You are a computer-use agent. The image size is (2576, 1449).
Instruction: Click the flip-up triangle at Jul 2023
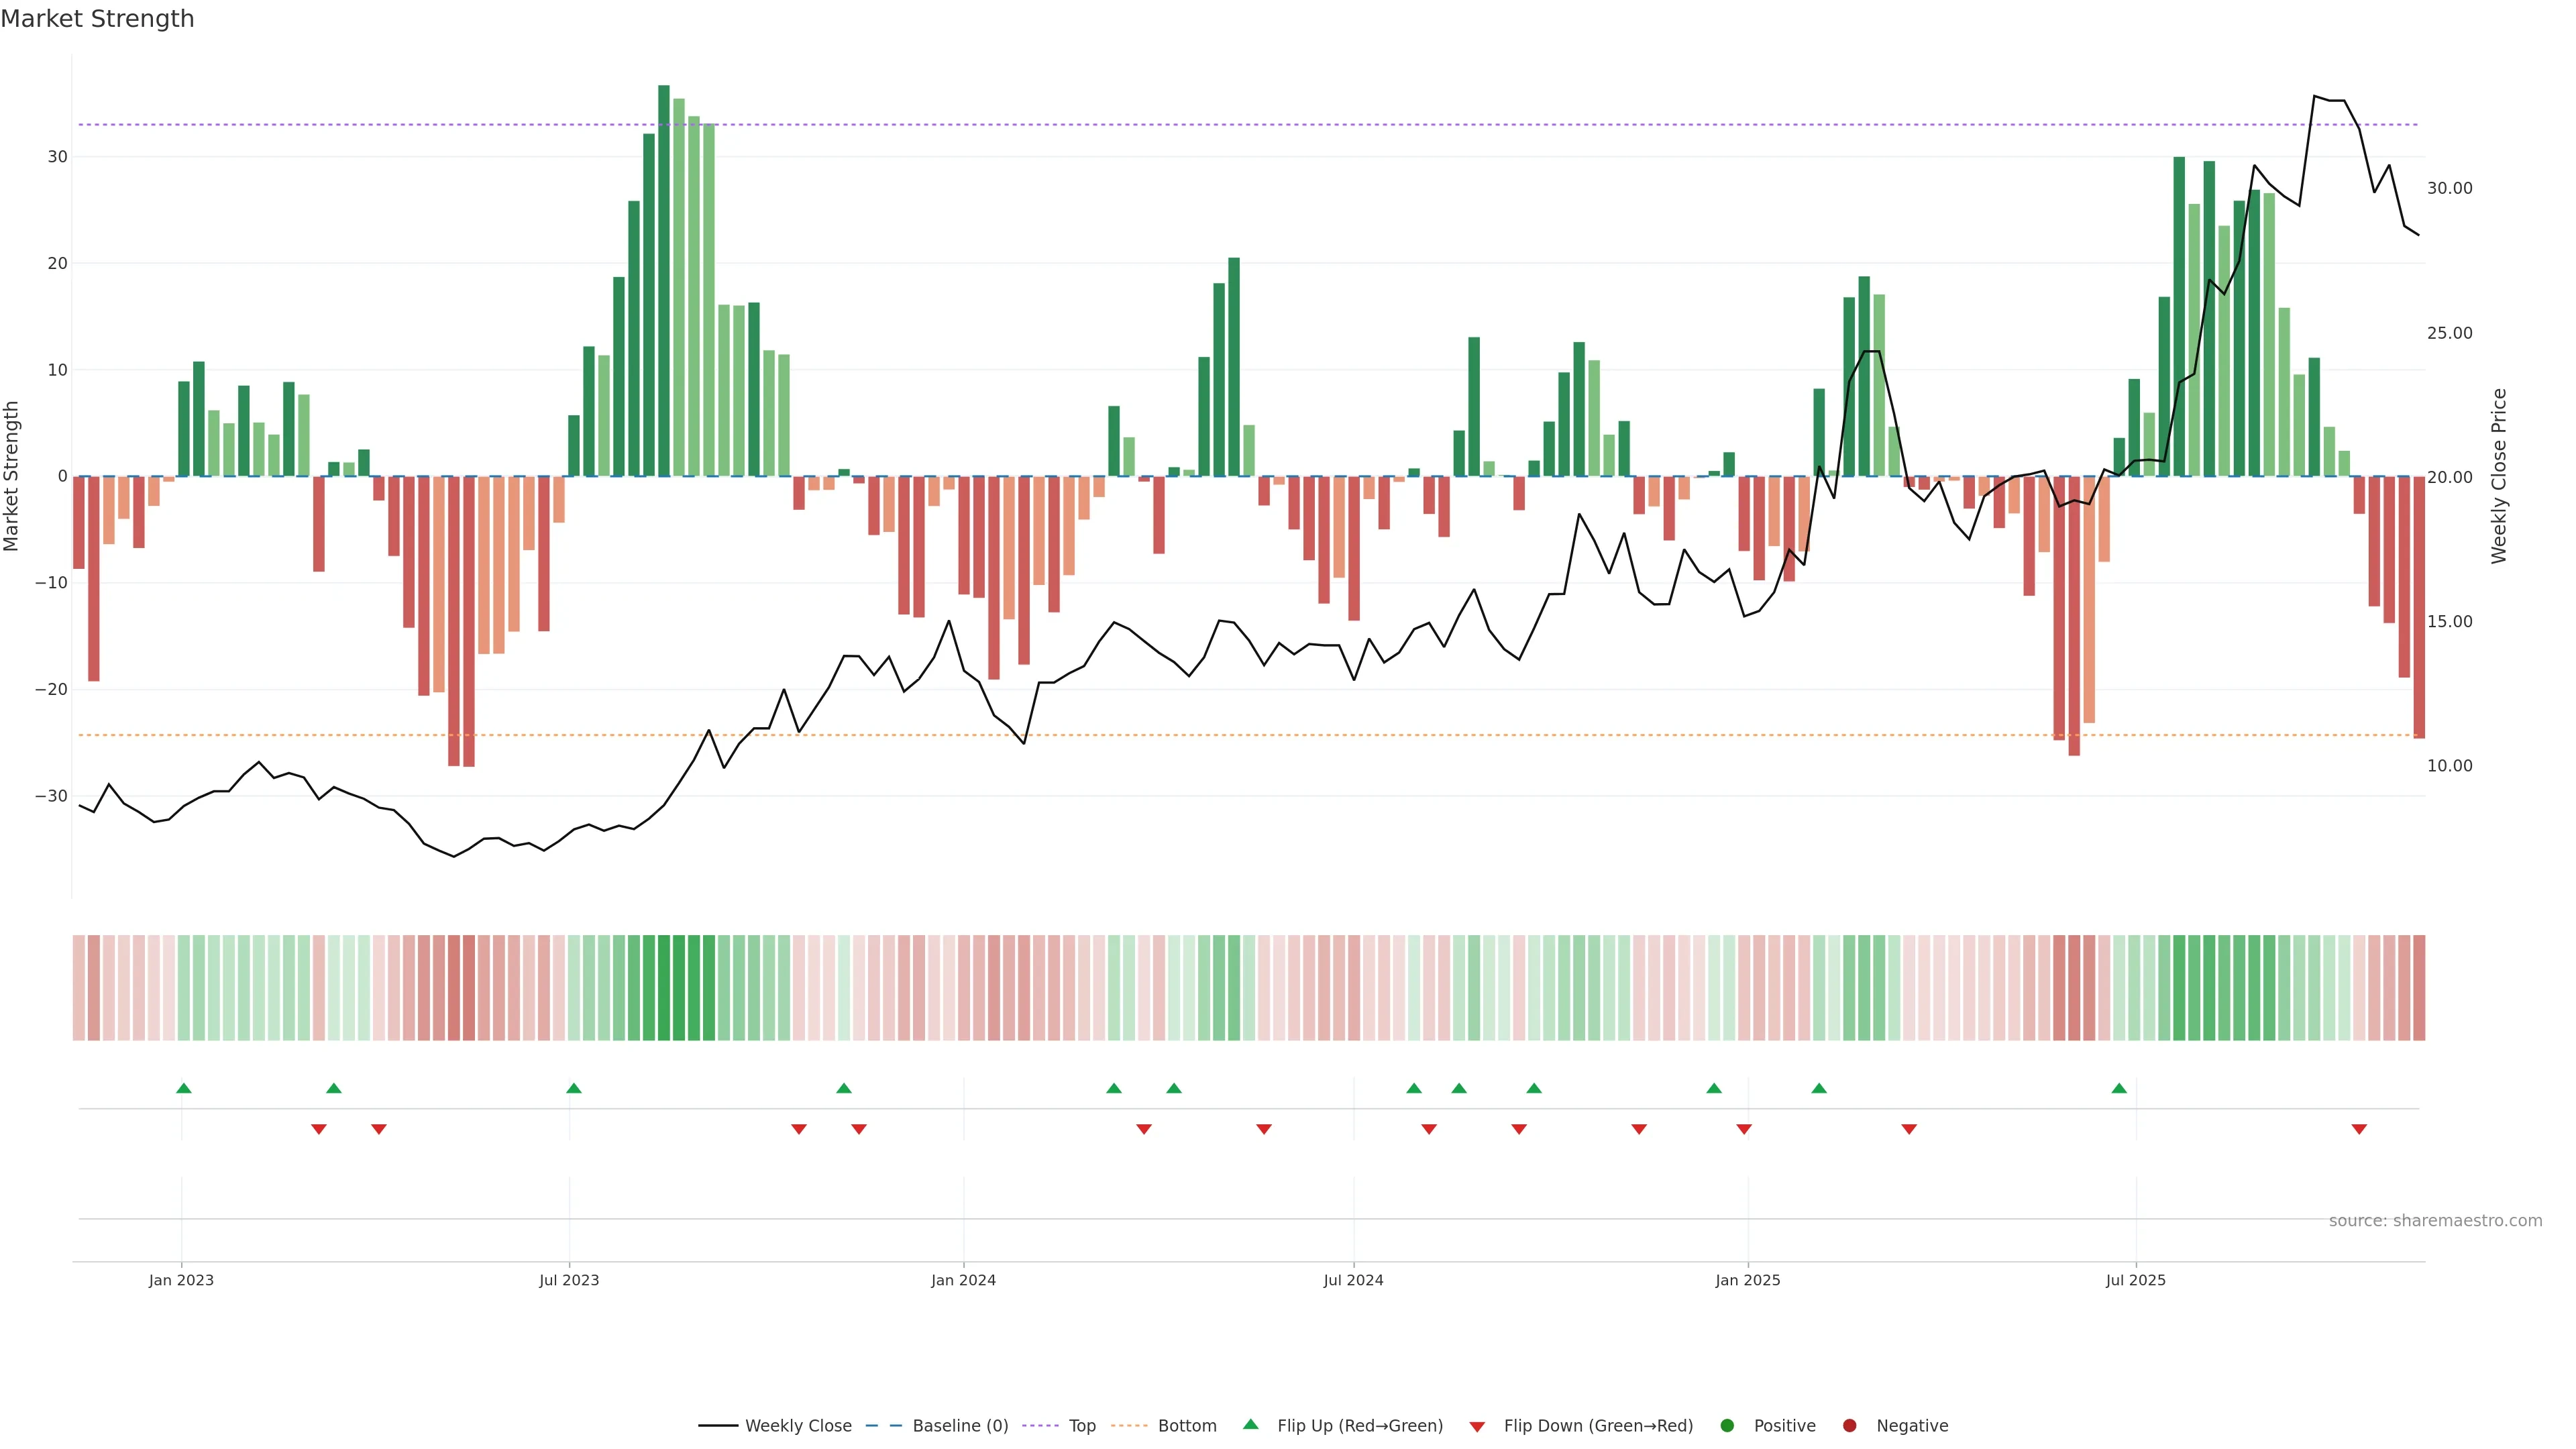574,1088
